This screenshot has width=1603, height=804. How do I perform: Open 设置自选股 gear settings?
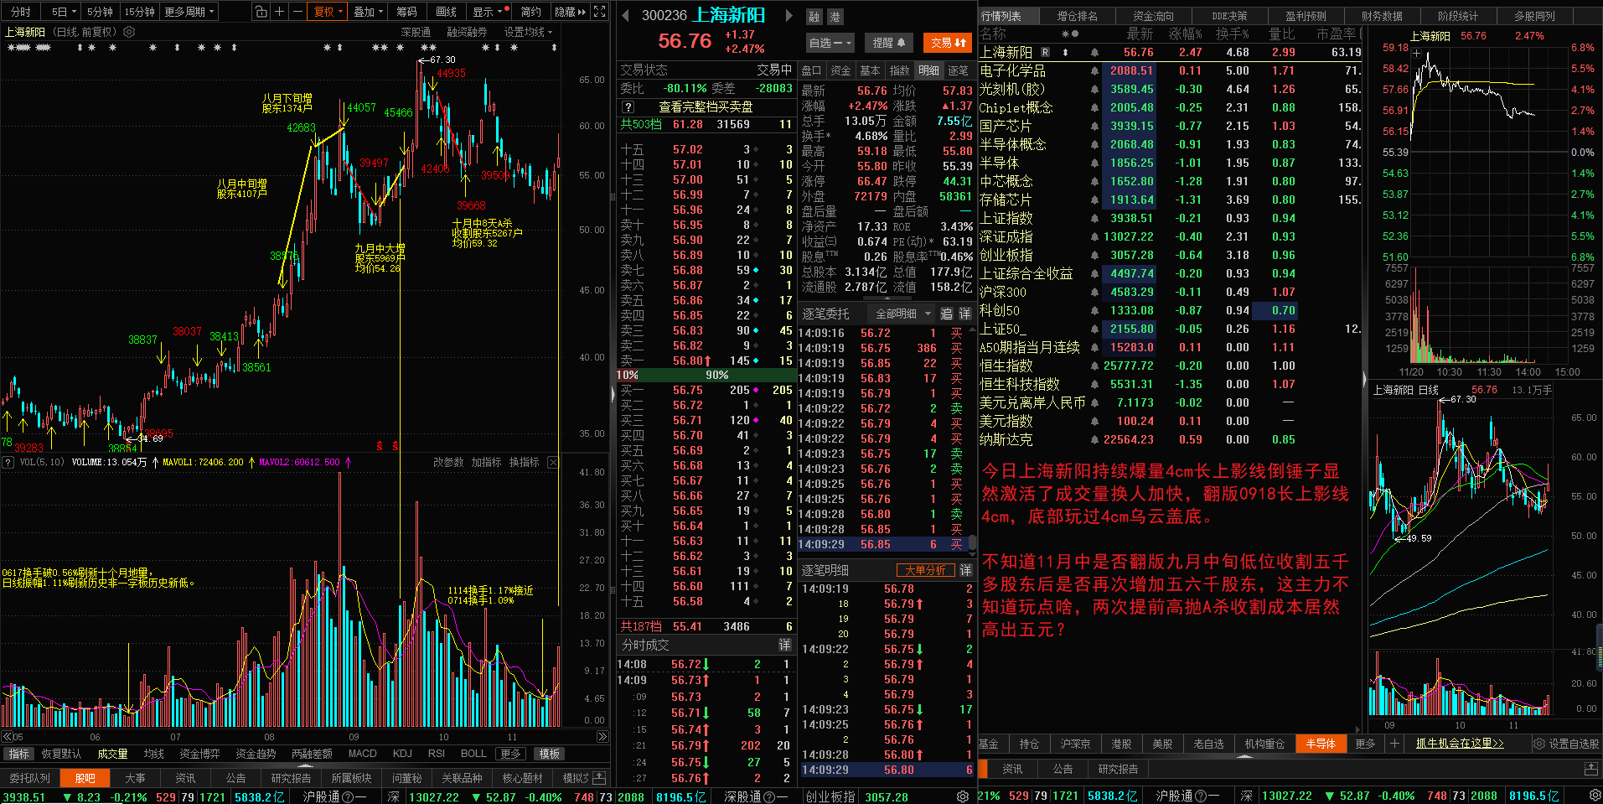[x=1566, y=744]
